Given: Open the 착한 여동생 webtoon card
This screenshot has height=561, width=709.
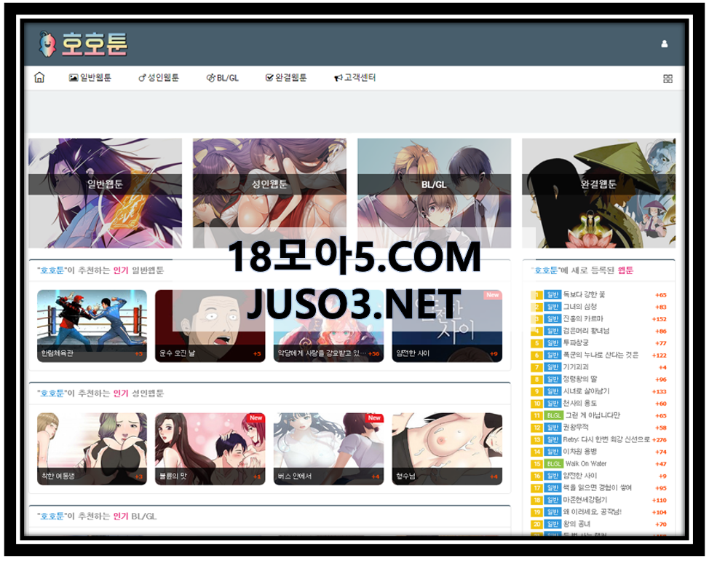Looking at the screenshot, I should pyautogui.click(x=92, y=449).
